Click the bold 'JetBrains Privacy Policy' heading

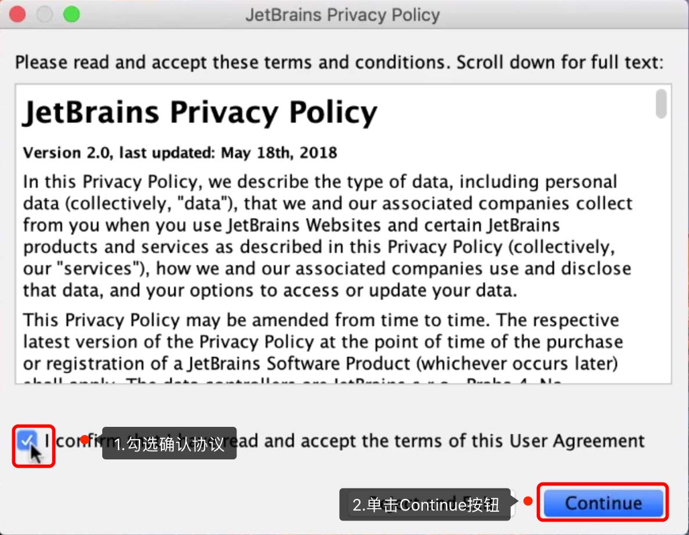click(200, 113)
